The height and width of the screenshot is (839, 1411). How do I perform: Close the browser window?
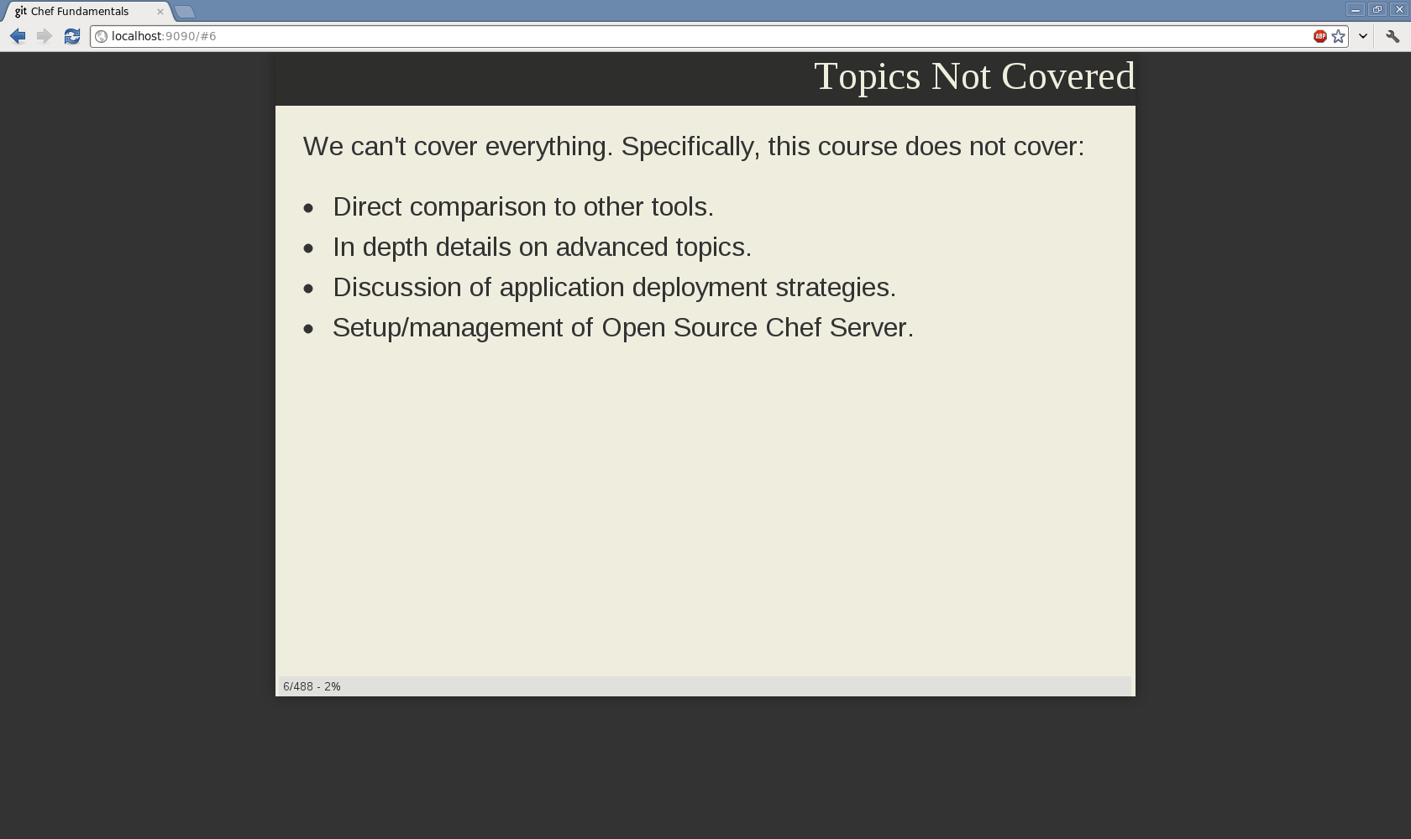point(1399,9)
